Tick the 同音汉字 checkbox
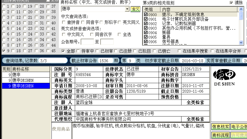The image size is (247, 139). (x=92, y=34)
